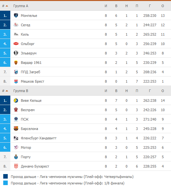Click the Динамо Бухарест crest icon
Screen dimensions: 171x188
coord(16,166)
